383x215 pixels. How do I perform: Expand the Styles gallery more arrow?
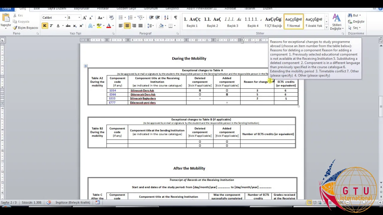click(x=326, y=27)
